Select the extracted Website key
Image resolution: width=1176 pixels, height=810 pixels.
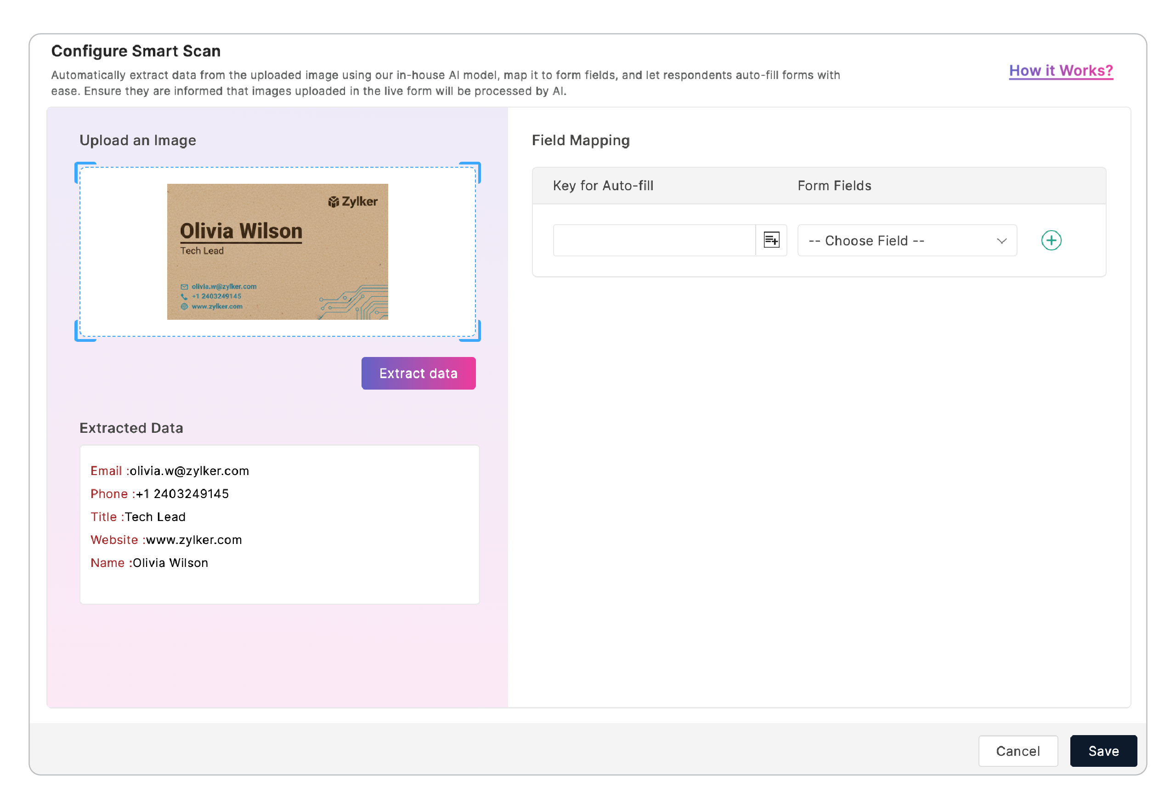114,539
